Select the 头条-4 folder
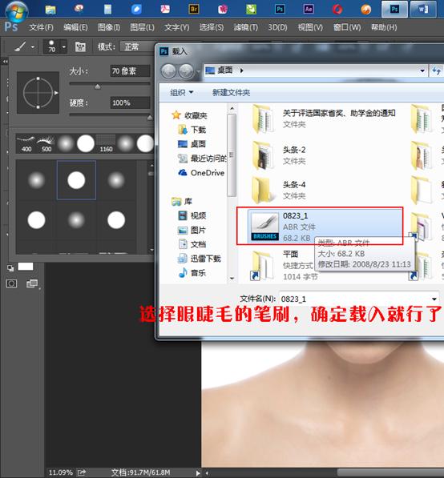Screen dimensions: 444x478 (x=278, y=191)
